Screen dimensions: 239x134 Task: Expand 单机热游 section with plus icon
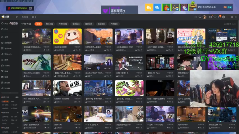pyautogui.click(x=18, y=128)
